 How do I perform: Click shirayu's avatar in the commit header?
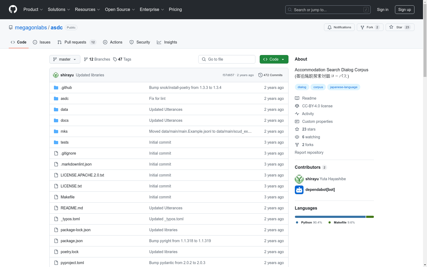[56, 75]
